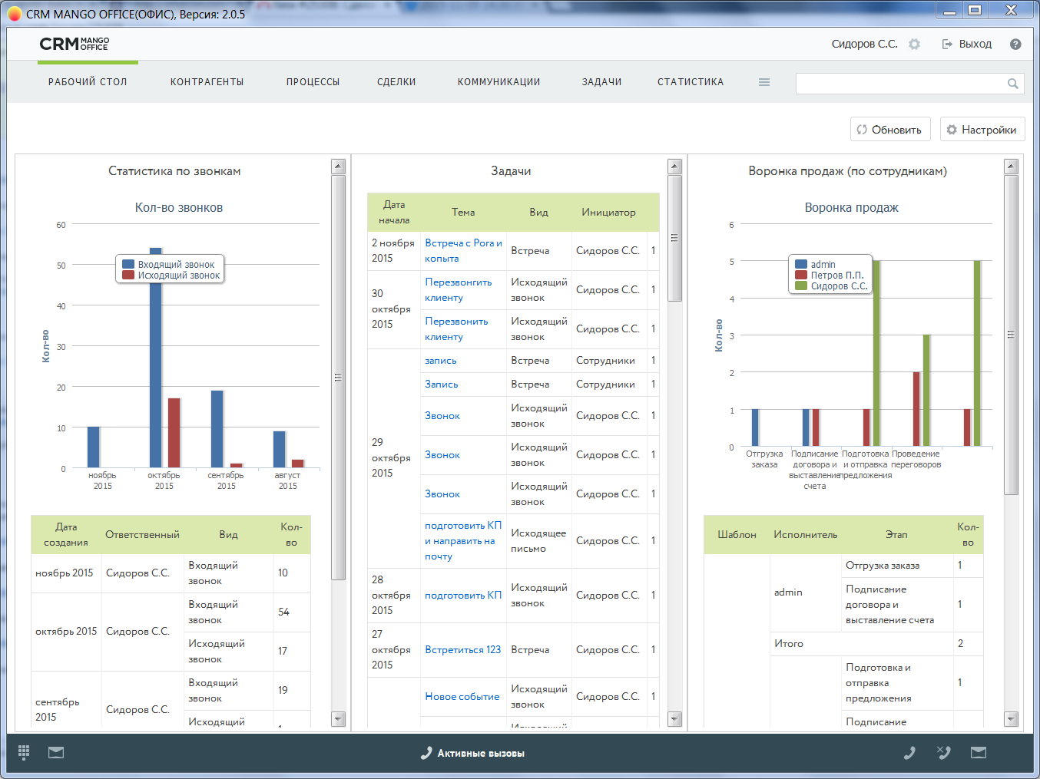Click the missed calls icon in bottom bar

point(944,753)
